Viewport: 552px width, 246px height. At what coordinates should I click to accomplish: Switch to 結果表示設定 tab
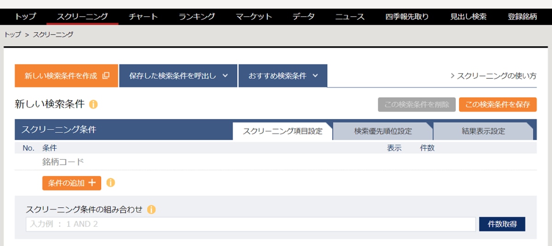[483, 131]
